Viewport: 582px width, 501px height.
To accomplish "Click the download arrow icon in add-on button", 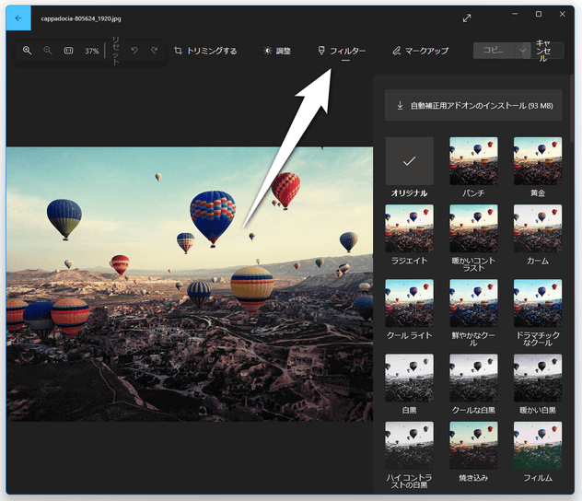I will tap(400, 105).
